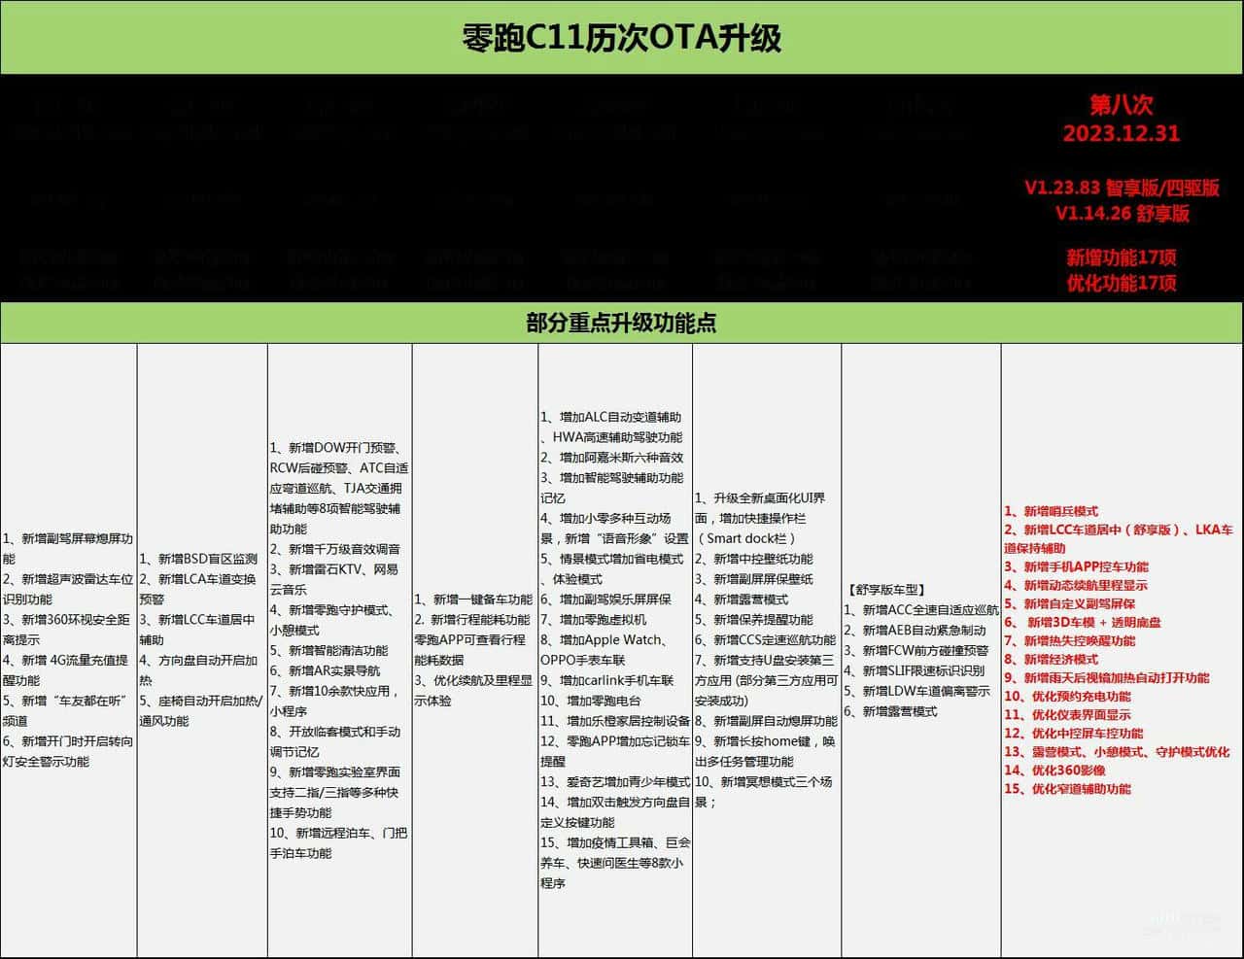1244x959 pixels.
Task: Click the red line 新增雨天后视镜加热自动打开功能
Action: [1107, 678]
